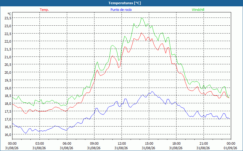The width and height of the screenshot is (243, 151).
Task: Click the 20,5 y-axis value
Action: (x=8, y=65)
